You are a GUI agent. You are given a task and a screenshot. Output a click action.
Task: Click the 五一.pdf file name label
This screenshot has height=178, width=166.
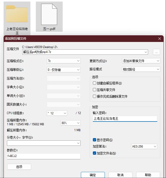point(49,29)
